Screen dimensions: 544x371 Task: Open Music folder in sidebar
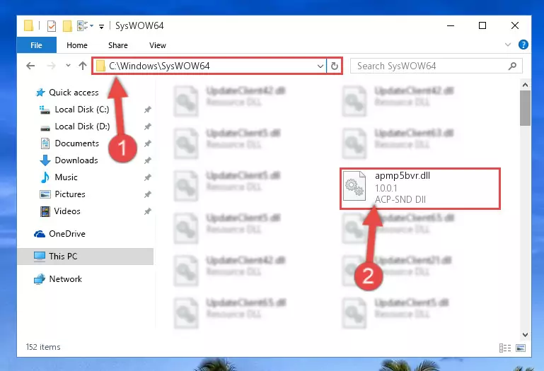pos(66,177)
